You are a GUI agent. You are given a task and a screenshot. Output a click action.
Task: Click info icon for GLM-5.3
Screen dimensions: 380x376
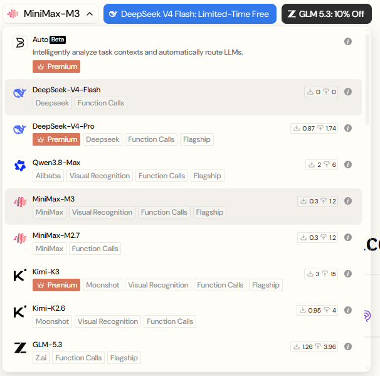[x=348, y=346]
